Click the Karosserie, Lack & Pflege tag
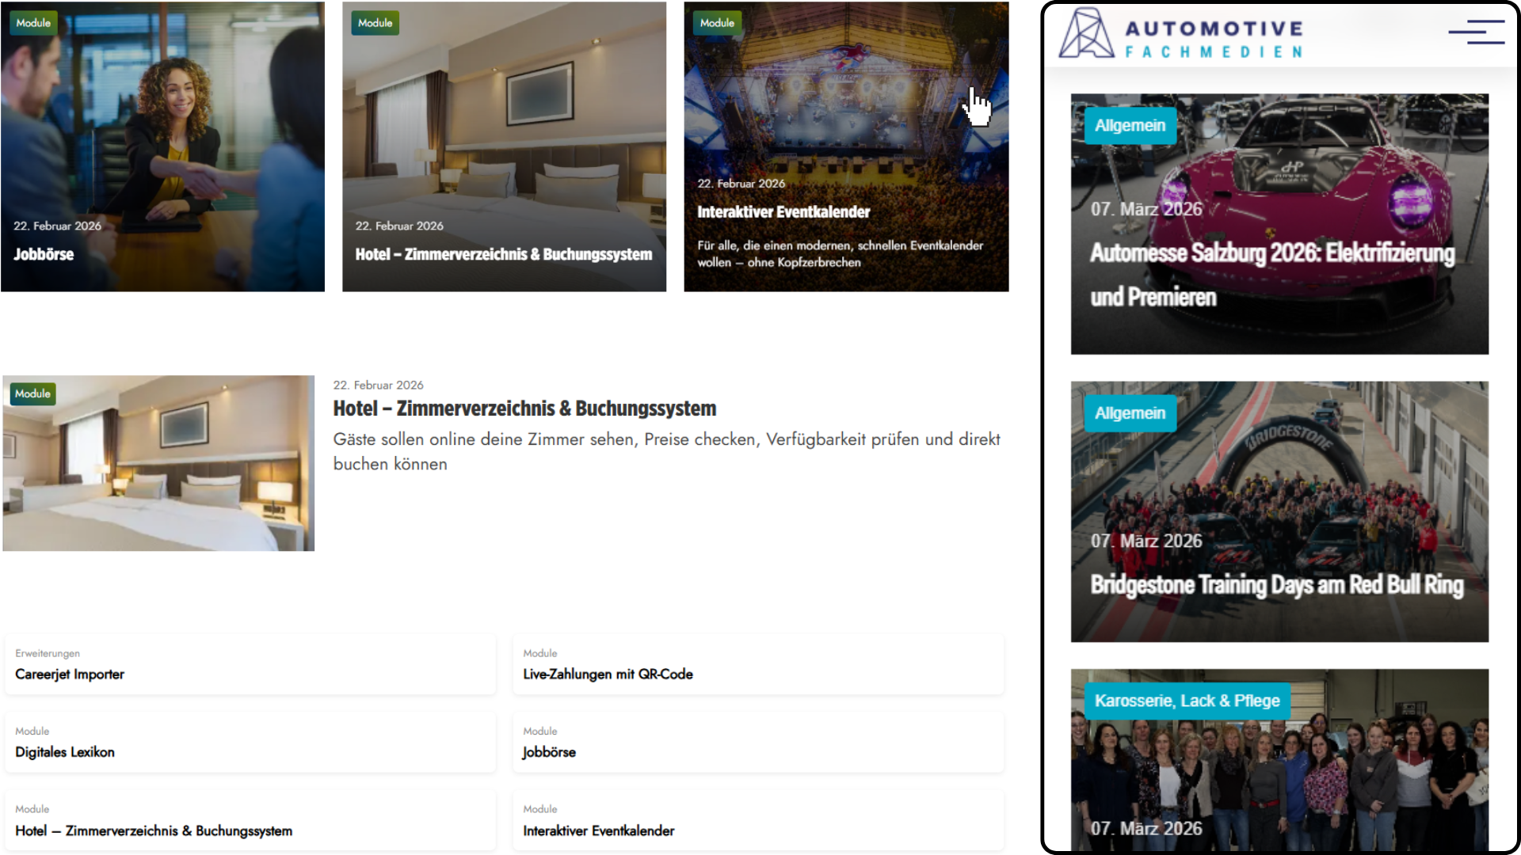 coord(1187,701)
